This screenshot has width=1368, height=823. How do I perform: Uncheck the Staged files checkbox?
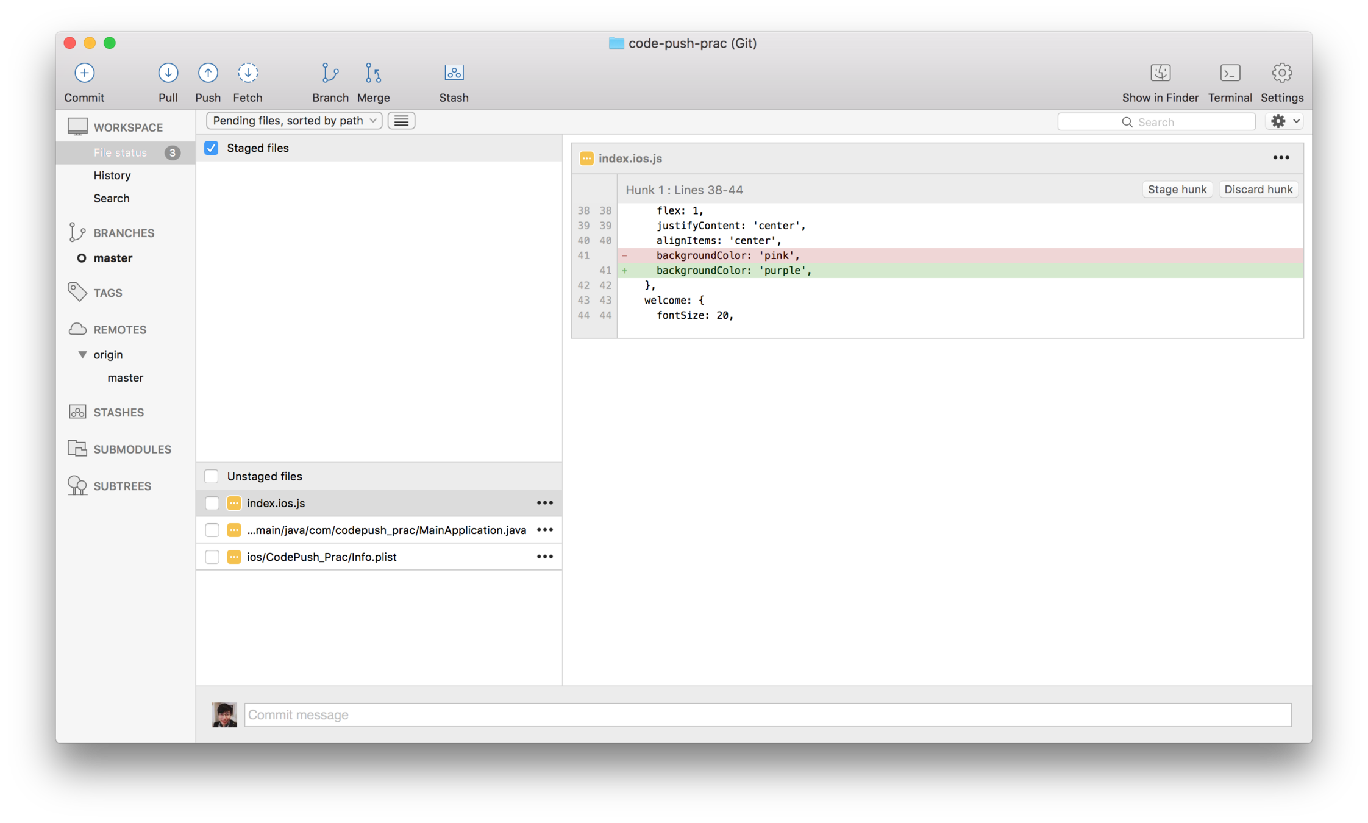(x=212, y=148)
